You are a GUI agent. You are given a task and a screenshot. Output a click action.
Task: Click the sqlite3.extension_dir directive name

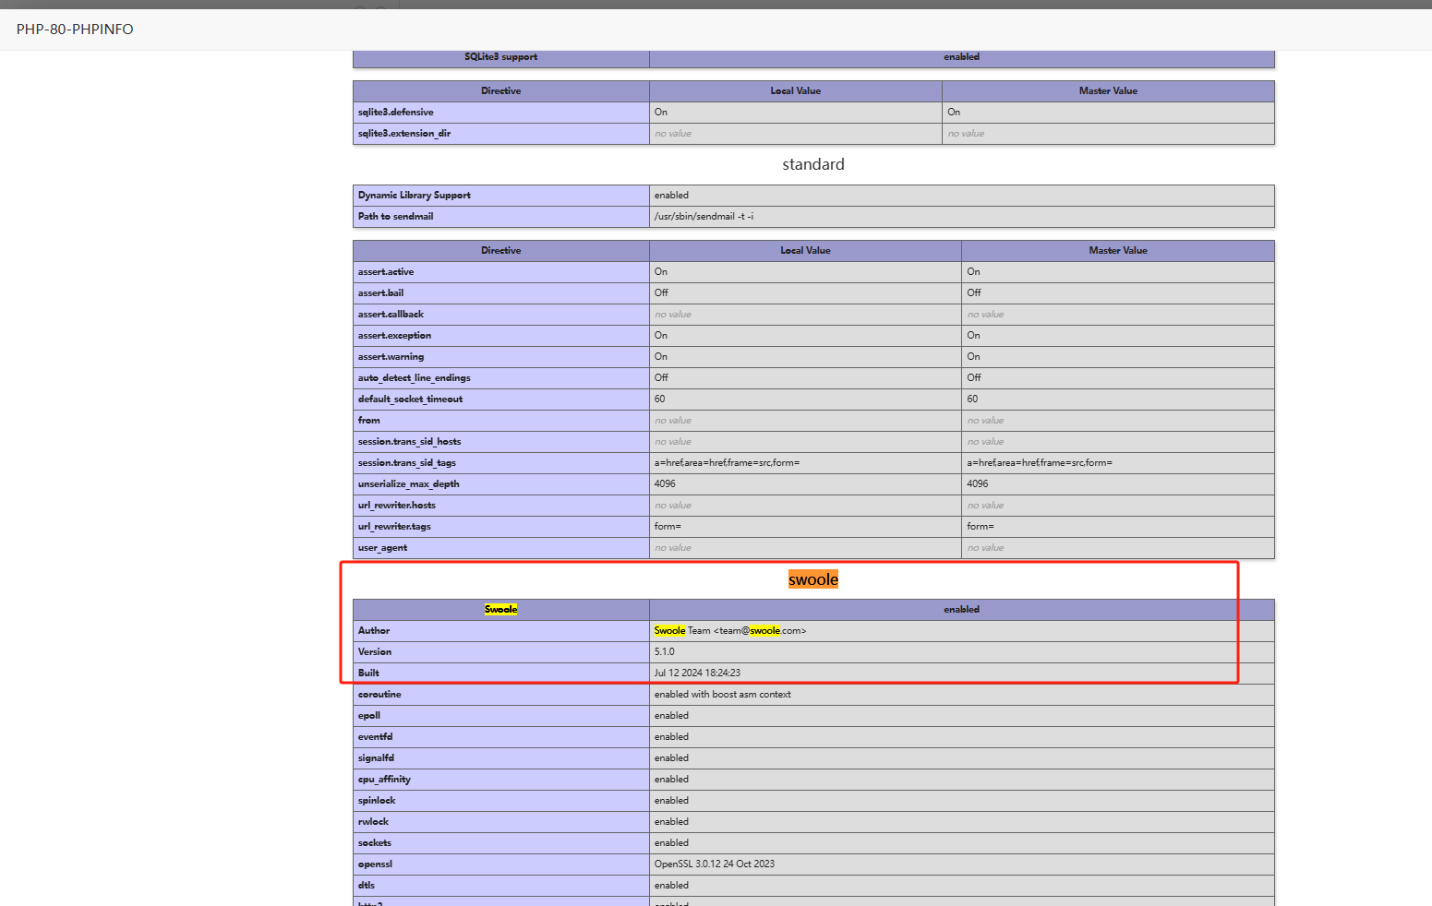pyautogui.click(x=404, y=134)
